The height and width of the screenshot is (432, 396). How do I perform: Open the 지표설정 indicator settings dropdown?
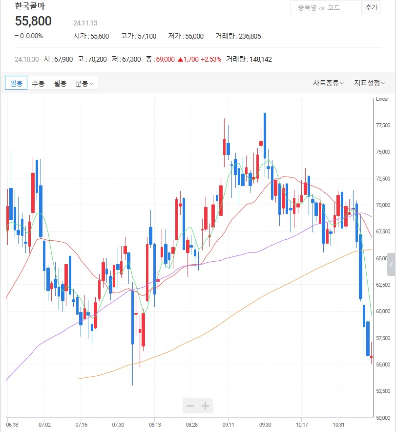369,83
